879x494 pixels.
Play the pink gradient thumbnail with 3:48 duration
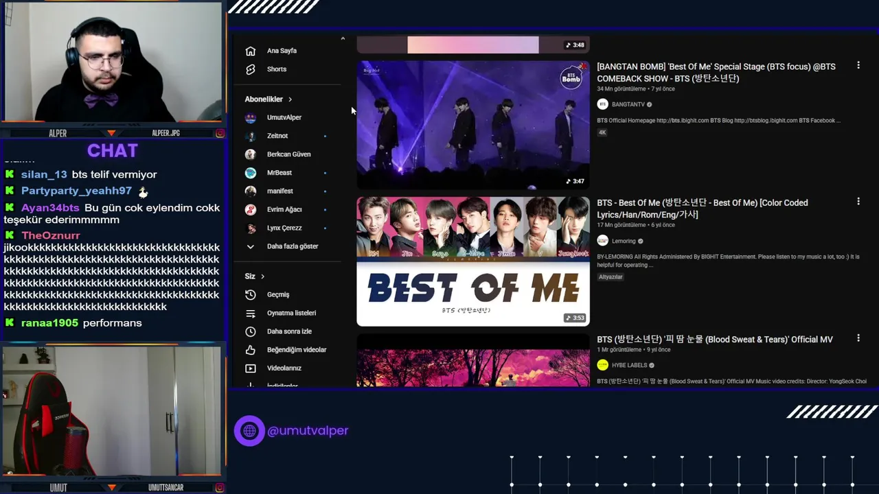(x=473, y=45)
